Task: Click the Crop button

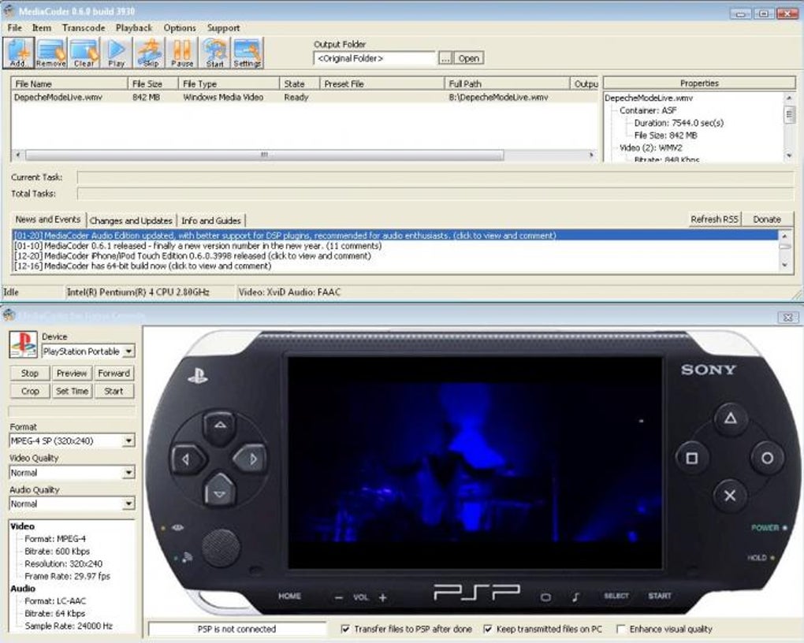Action: click(30, 391)
